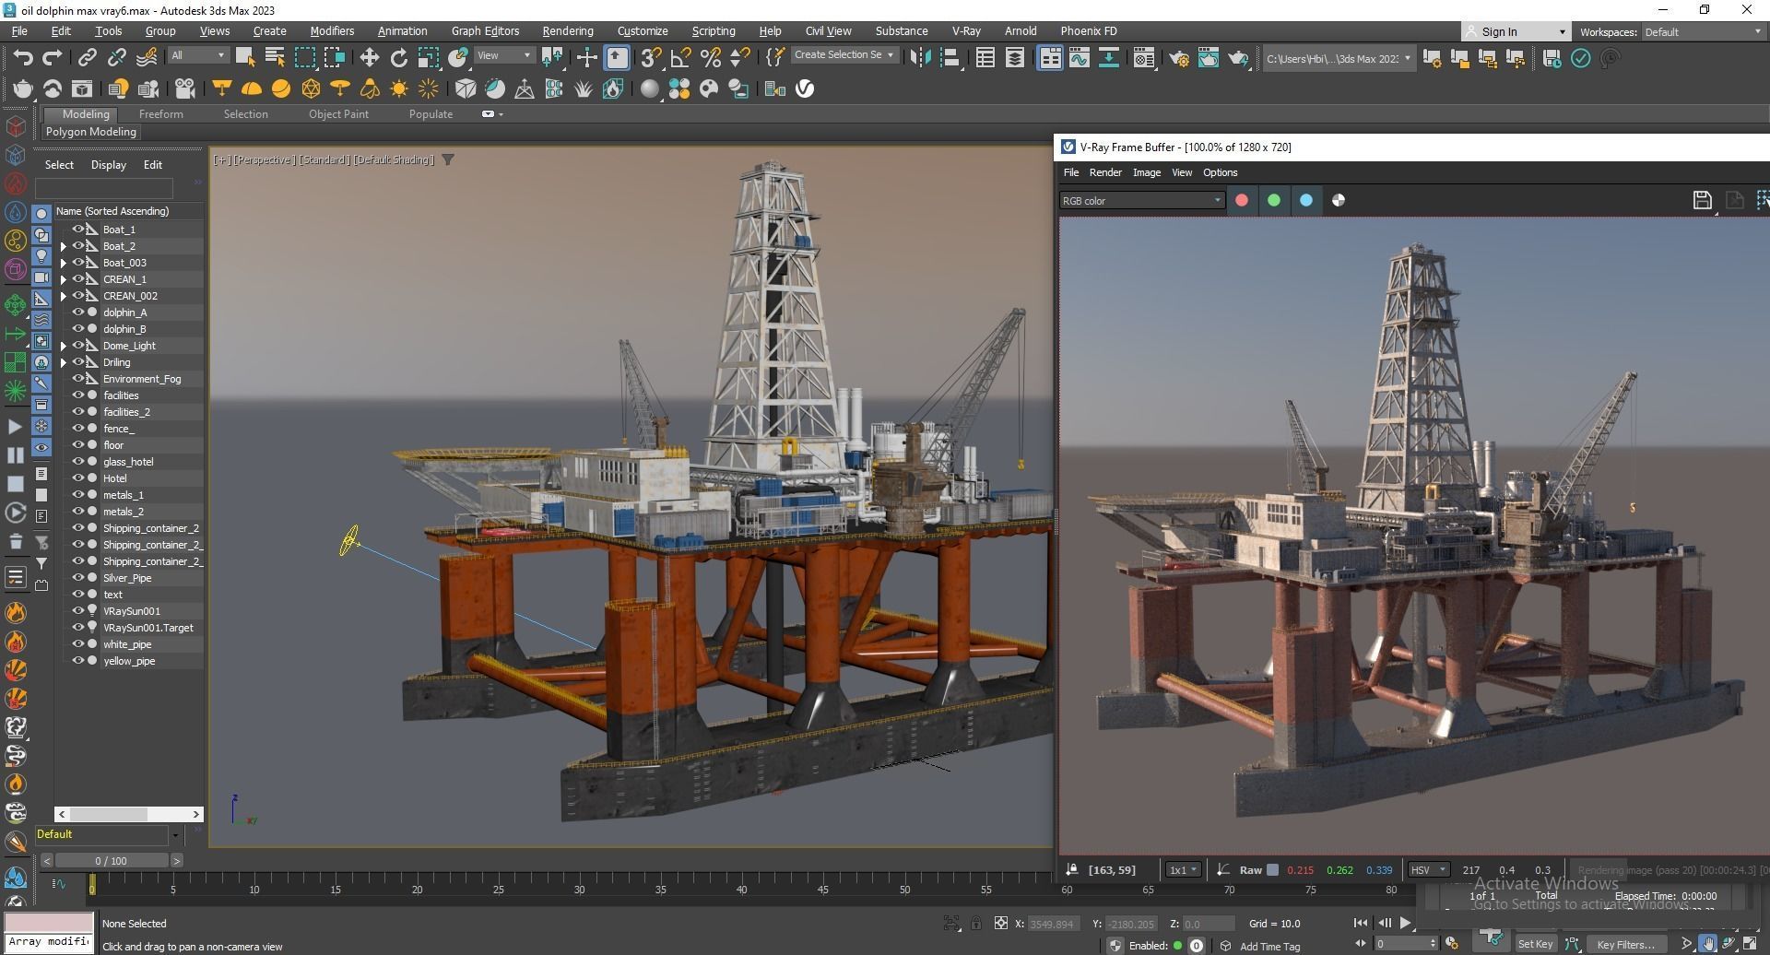Expand the CREAN_1 tree node
The image size is (1770, 955).
pos(63,279)
